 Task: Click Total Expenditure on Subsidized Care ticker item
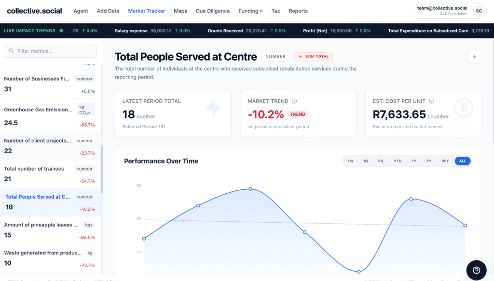tap(439, 30)
